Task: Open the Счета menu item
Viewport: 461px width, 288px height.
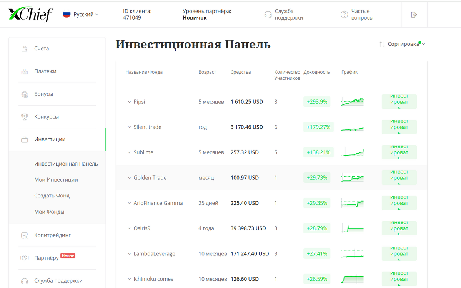Action: (42, 48)
